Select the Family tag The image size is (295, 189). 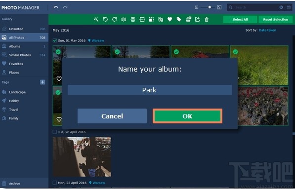coord(24,118)
